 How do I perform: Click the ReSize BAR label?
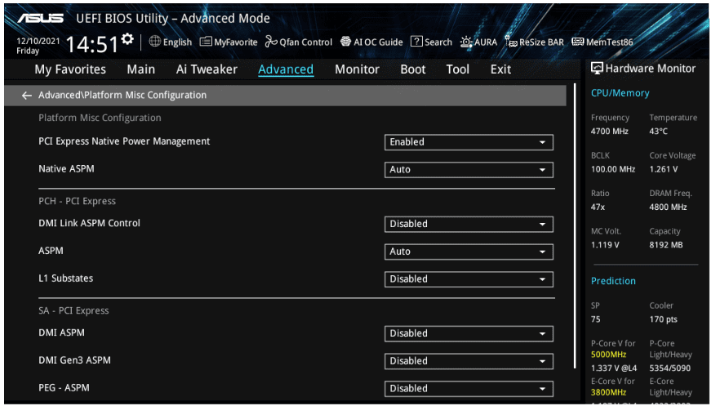[541, 42]
